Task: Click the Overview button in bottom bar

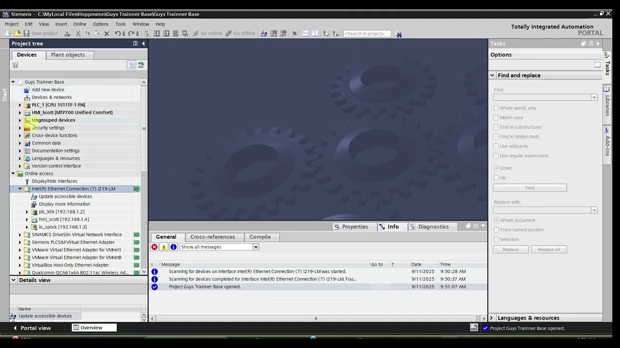Action: pyautogui.click(x=94, y=328)
